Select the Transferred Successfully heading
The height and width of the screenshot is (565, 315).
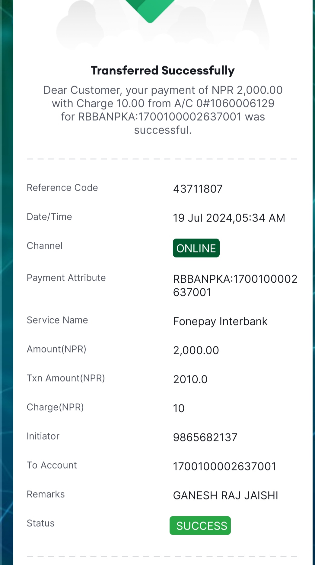click(163, 70)
